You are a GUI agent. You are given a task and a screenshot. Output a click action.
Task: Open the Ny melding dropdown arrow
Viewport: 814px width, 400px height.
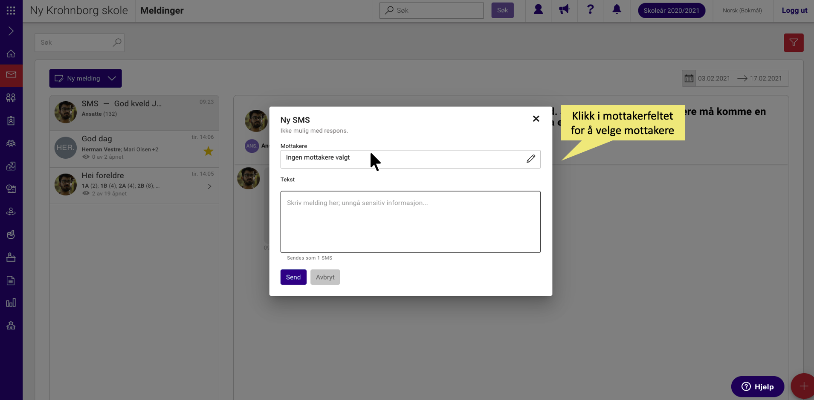pyautogui.click(x=112, y=78)
